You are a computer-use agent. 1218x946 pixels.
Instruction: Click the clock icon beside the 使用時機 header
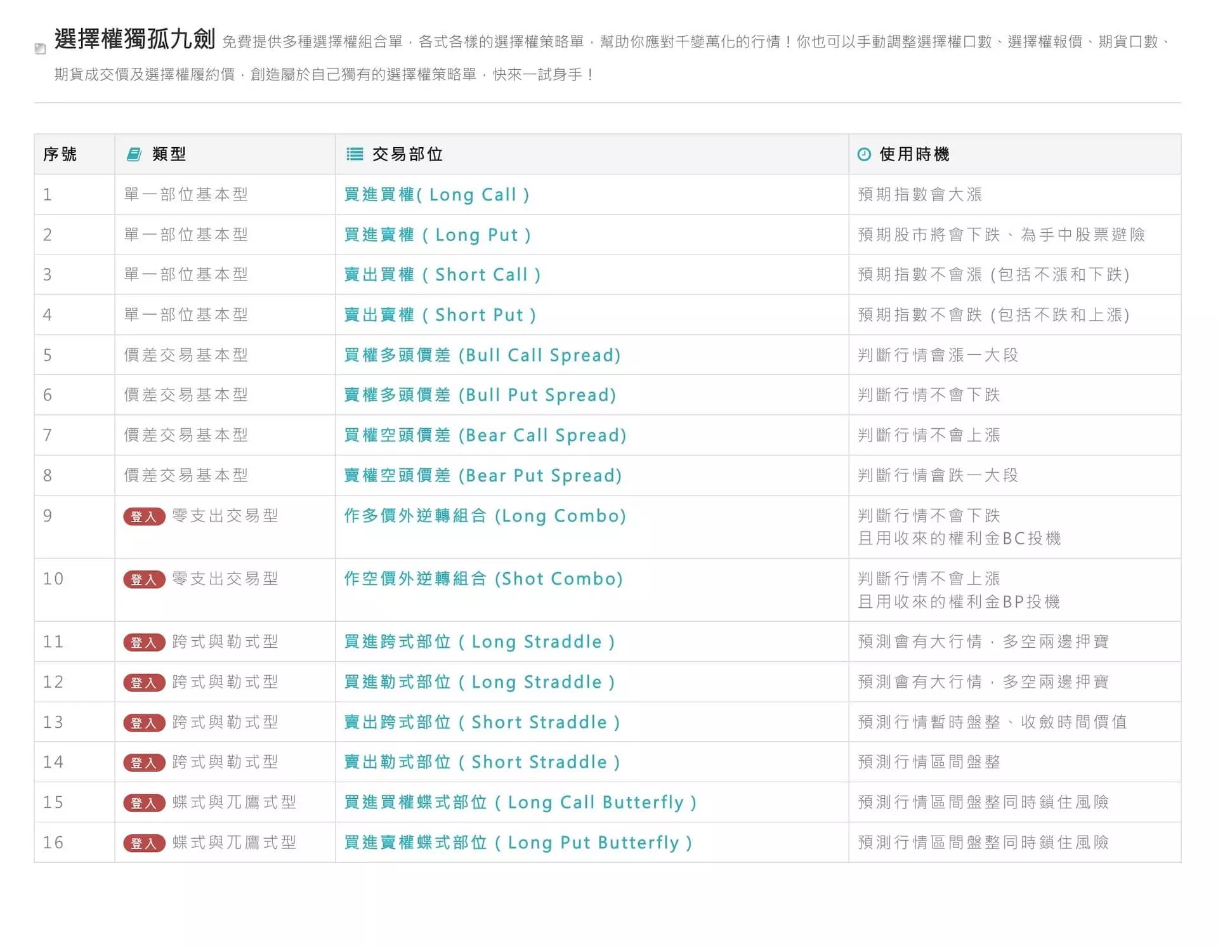(864, 154)
